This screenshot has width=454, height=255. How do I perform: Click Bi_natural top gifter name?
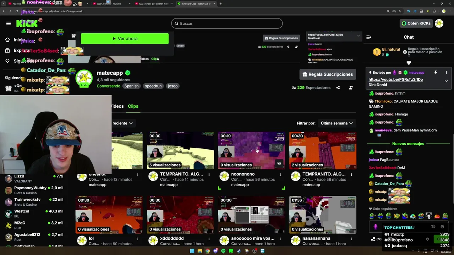(391, 50)
